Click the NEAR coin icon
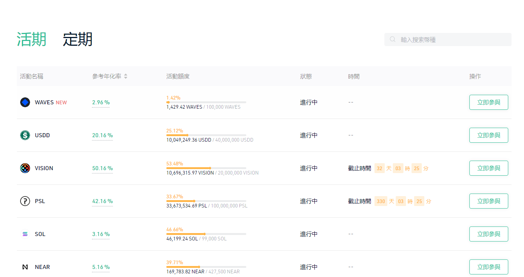Viewport: 524px width, 277px height. 25,267
